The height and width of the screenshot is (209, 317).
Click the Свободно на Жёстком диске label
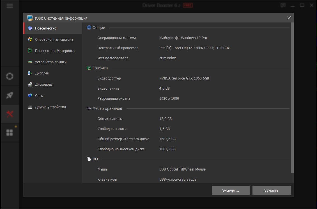pyautogui.click(x=121, y=149)
